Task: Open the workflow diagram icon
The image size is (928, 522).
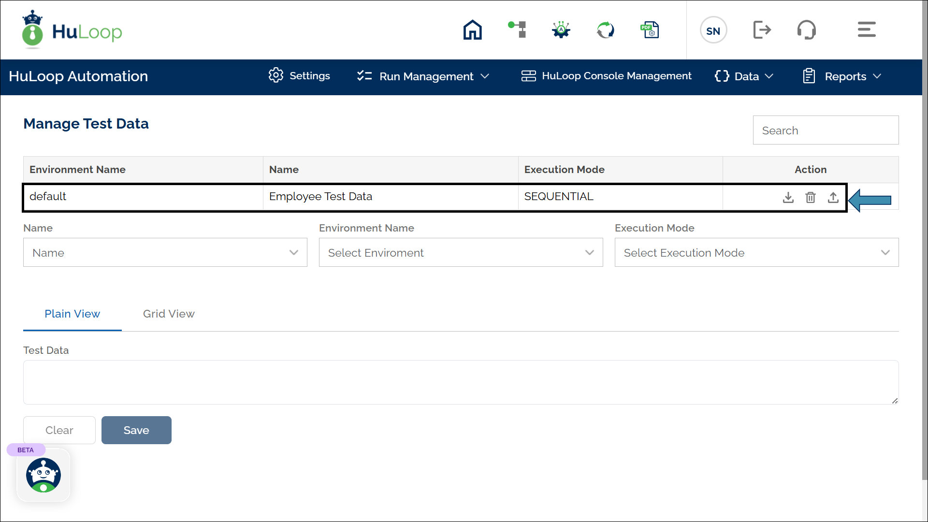Action: pyautogui.click(x=517, y=30)
